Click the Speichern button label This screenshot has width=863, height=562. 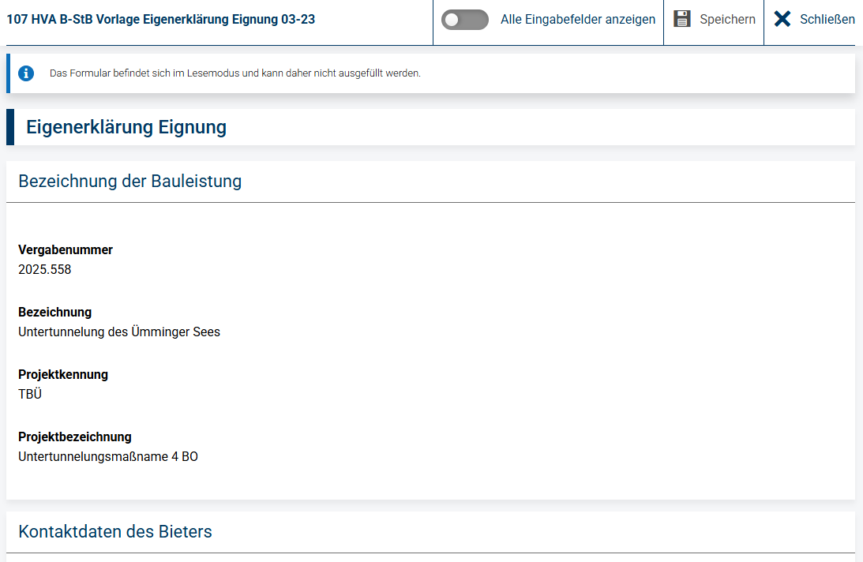(x=727, y=19)
